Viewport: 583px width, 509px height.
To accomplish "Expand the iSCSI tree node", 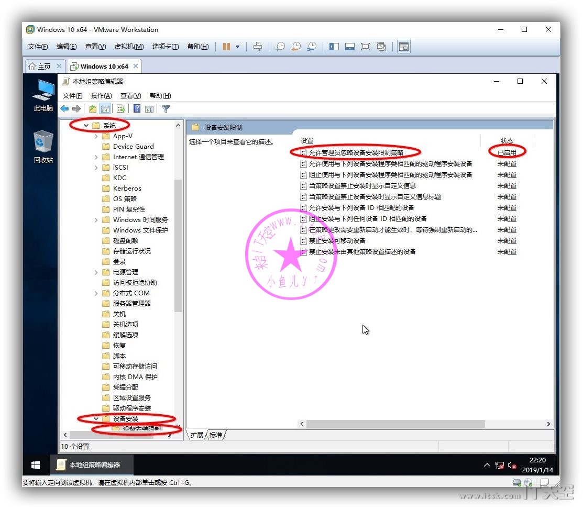I will [96, 168].
